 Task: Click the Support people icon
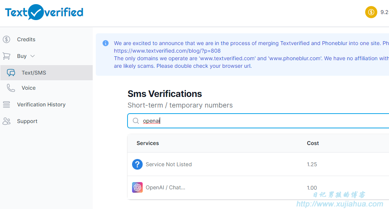(6, 121)
